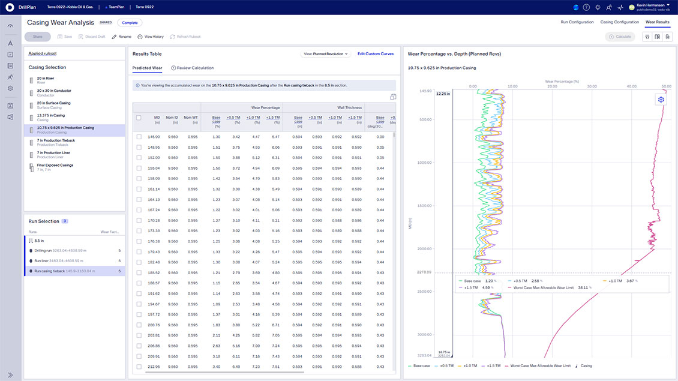This screenshot has height=381, width=678.
Task: Click the Share button
Action: [x=38, y=37]
